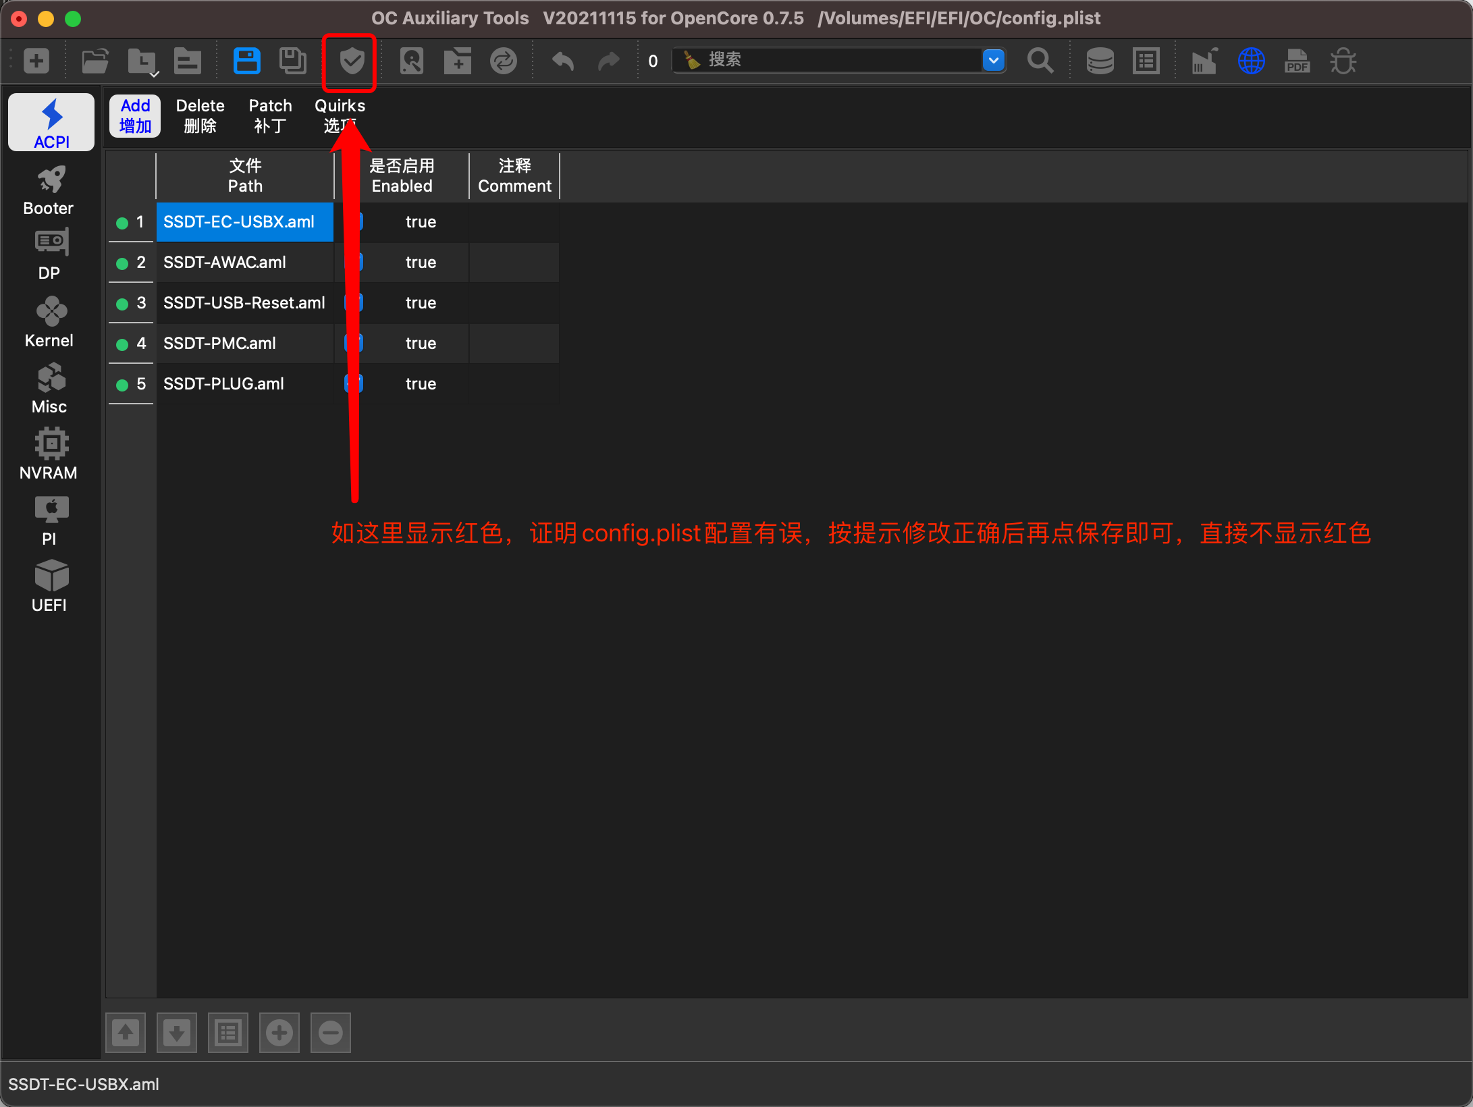Add an ACPI entry with bottom plus button
Image resolution: width=1473 pixels, height=1107 pixels.
(x=279, y=1033)
